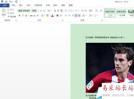Click the Center alignment icon
The image size is (134, 99).
(x=69, y=16)
